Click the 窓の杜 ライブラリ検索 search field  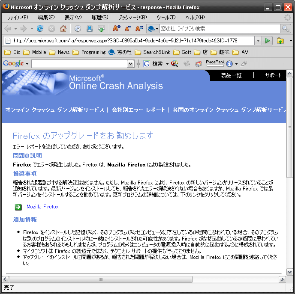pyautogui.click(x=220, y=29)
